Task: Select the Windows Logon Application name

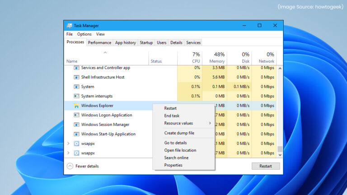Action: pyautogui.click(x=107, y=115)
